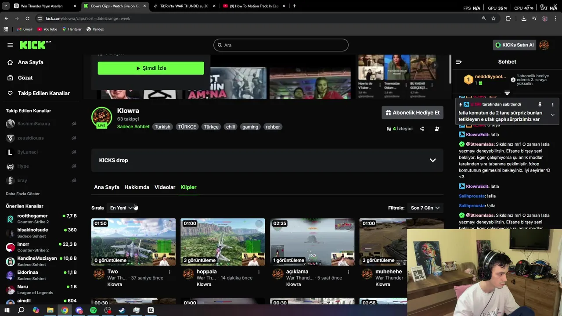This screenshot has width=562, height=316.
Task: Open YouTube bookmark in bookmarks bar
Action: 47,29
